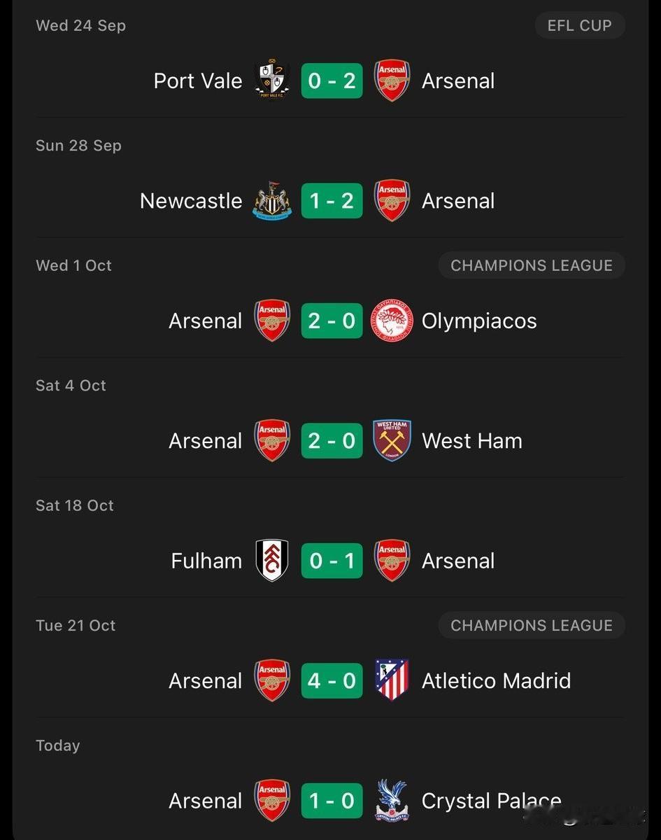Image resolution: width=661 pixels, height=840 pixels.
Task: Click the West Ham United crest
Action: (x=392, y=441)
